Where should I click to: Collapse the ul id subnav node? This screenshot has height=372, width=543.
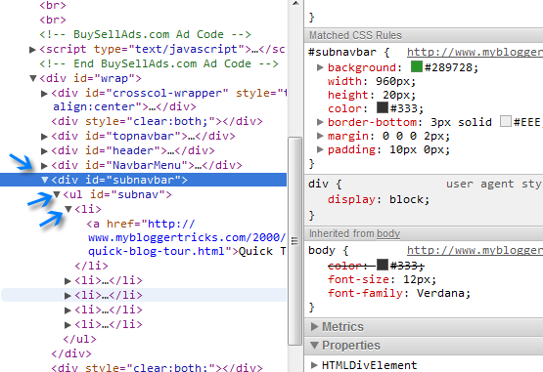[57, 194]
